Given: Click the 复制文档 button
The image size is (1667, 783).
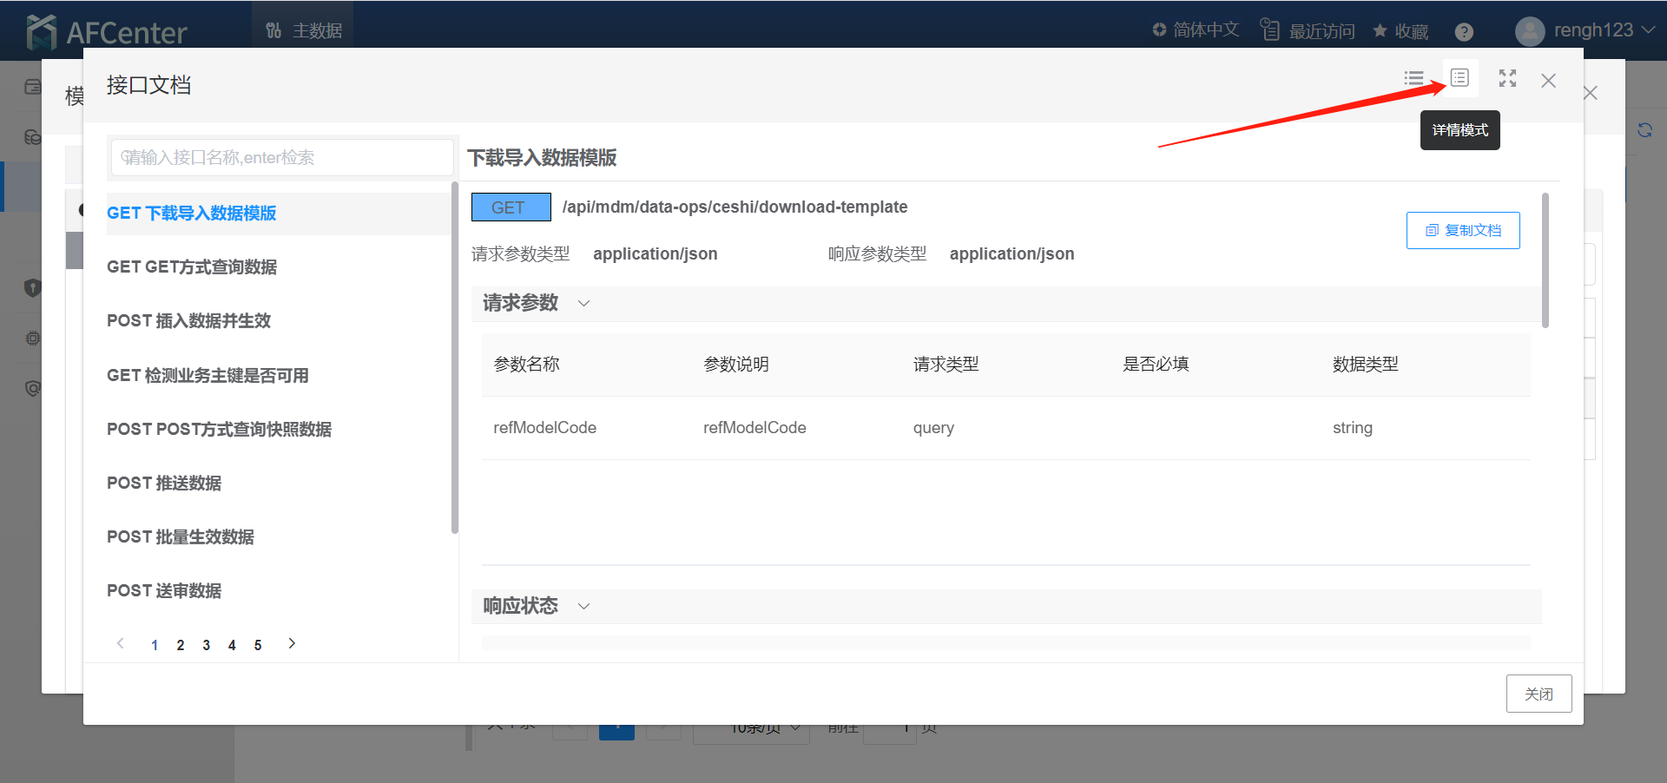Looking at the screenshot, I should 1463,230.
